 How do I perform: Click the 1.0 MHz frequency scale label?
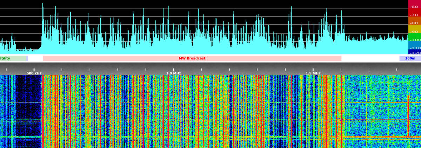coord(174,73)
